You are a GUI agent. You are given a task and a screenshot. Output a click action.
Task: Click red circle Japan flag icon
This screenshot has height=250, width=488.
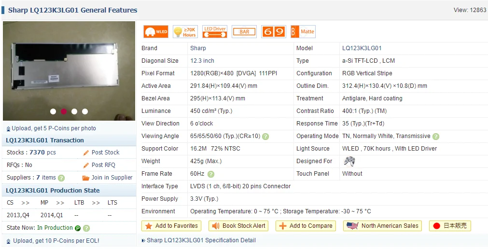click(x=436, y=226)
